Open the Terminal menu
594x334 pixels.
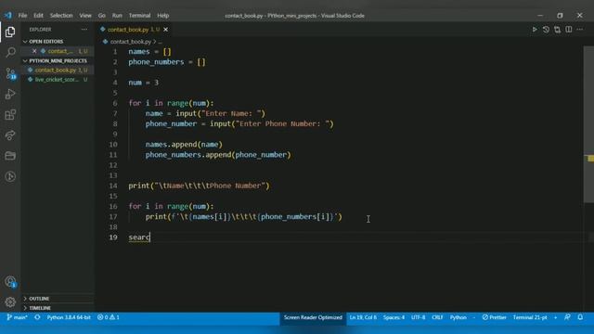(139, 16)
